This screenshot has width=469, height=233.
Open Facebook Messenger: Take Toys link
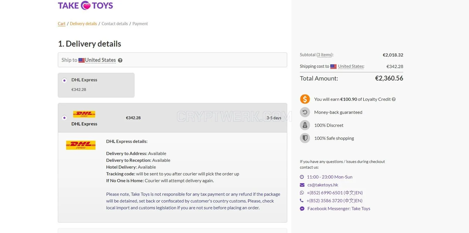click(339, 209)
